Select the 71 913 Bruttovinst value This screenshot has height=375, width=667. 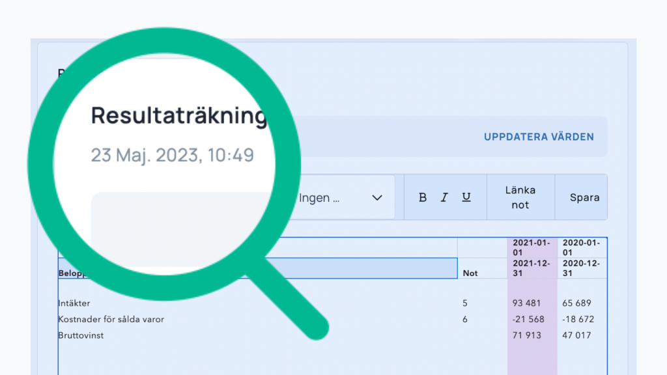528,336
